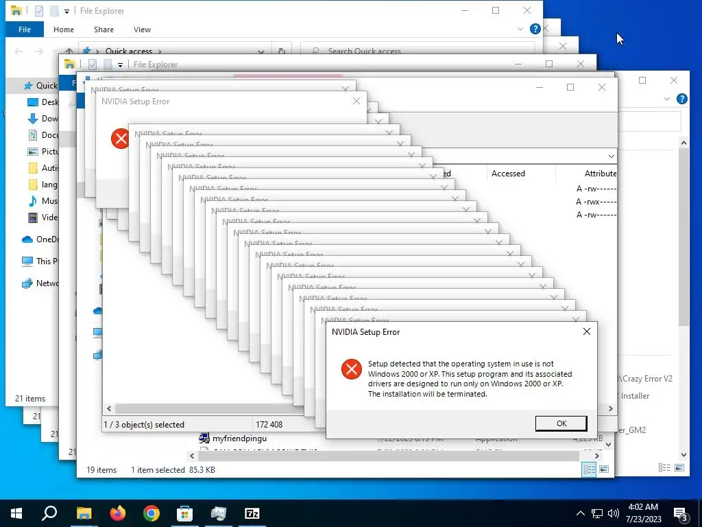This screenshot has height=527, width=702.
Task: Click the '1 / 3 object(s) selected' status text
Action: coord(144,424)
